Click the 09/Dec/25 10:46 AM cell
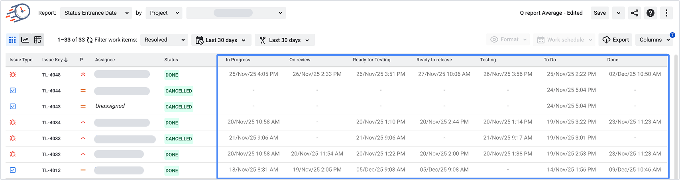 pos(635,170)
